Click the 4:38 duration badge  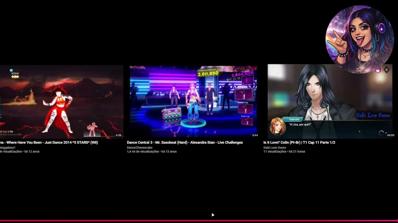(x=118, y=135)
